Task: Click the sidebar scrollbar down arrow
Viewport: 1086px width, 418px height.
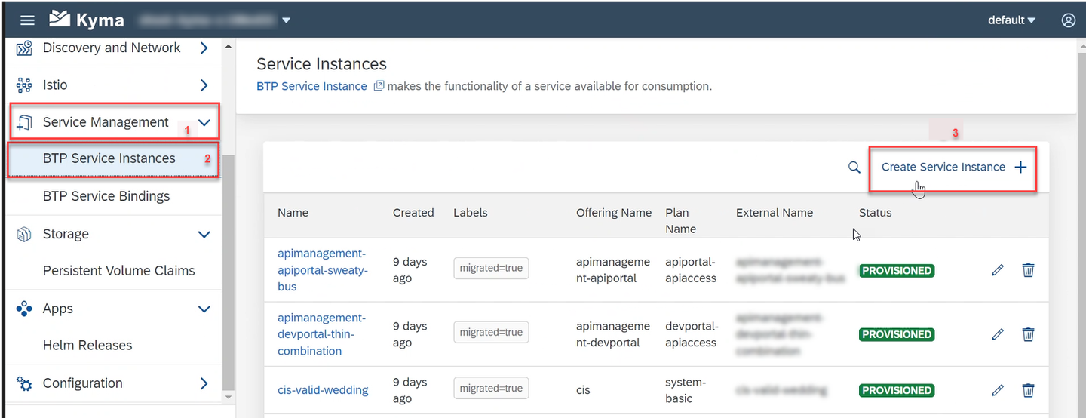Action: click(229, 397)
